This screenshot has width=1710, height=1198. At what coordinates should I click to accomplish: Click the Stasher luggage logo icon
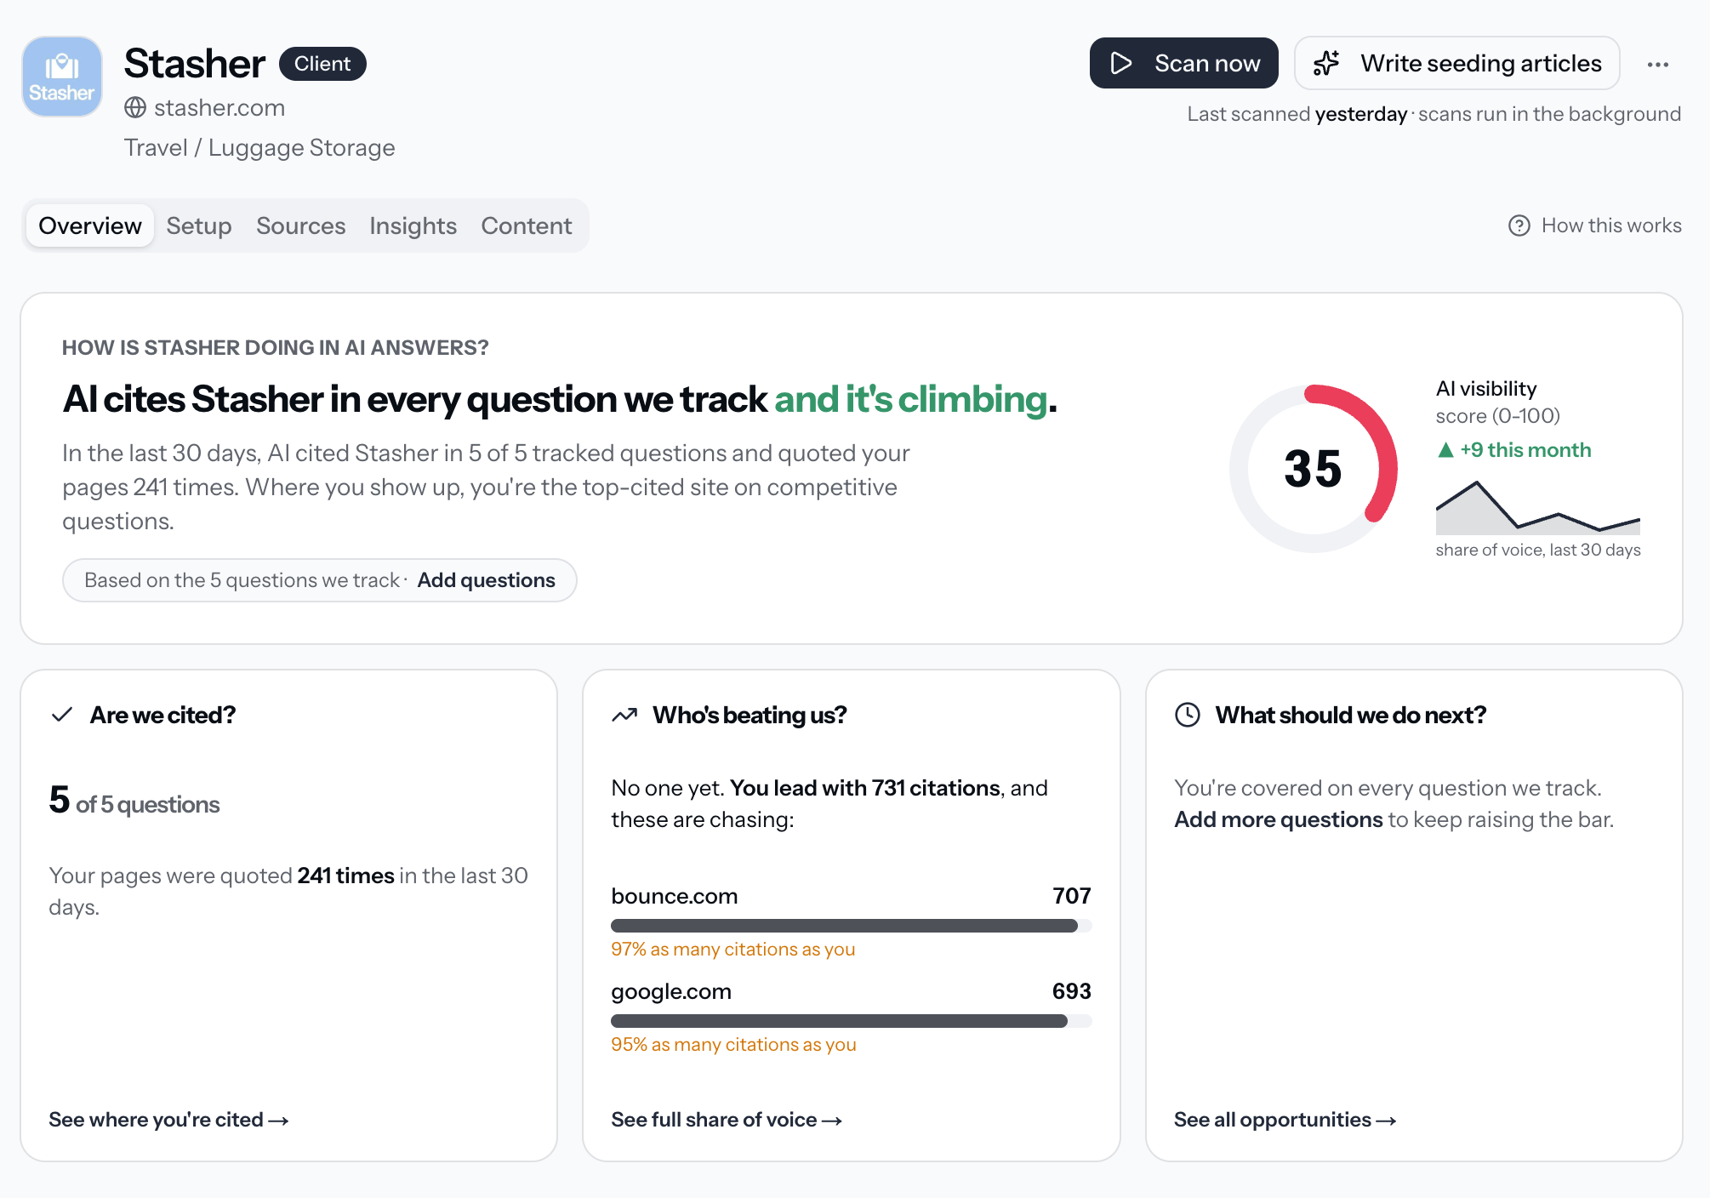[62, 77]
